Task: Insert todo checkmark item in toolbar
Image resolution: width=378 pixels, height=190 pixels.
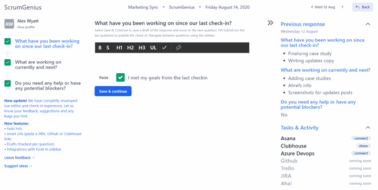Action: pyautogui.click(x=164, y=48)
